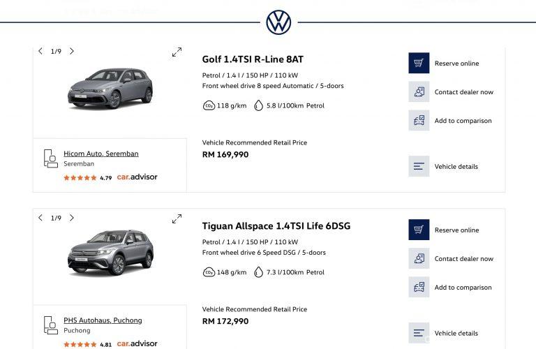Click Contact dealer icon for Golf
The height and width of the screenshot is (349, 536).
click(x=419, y=91)
